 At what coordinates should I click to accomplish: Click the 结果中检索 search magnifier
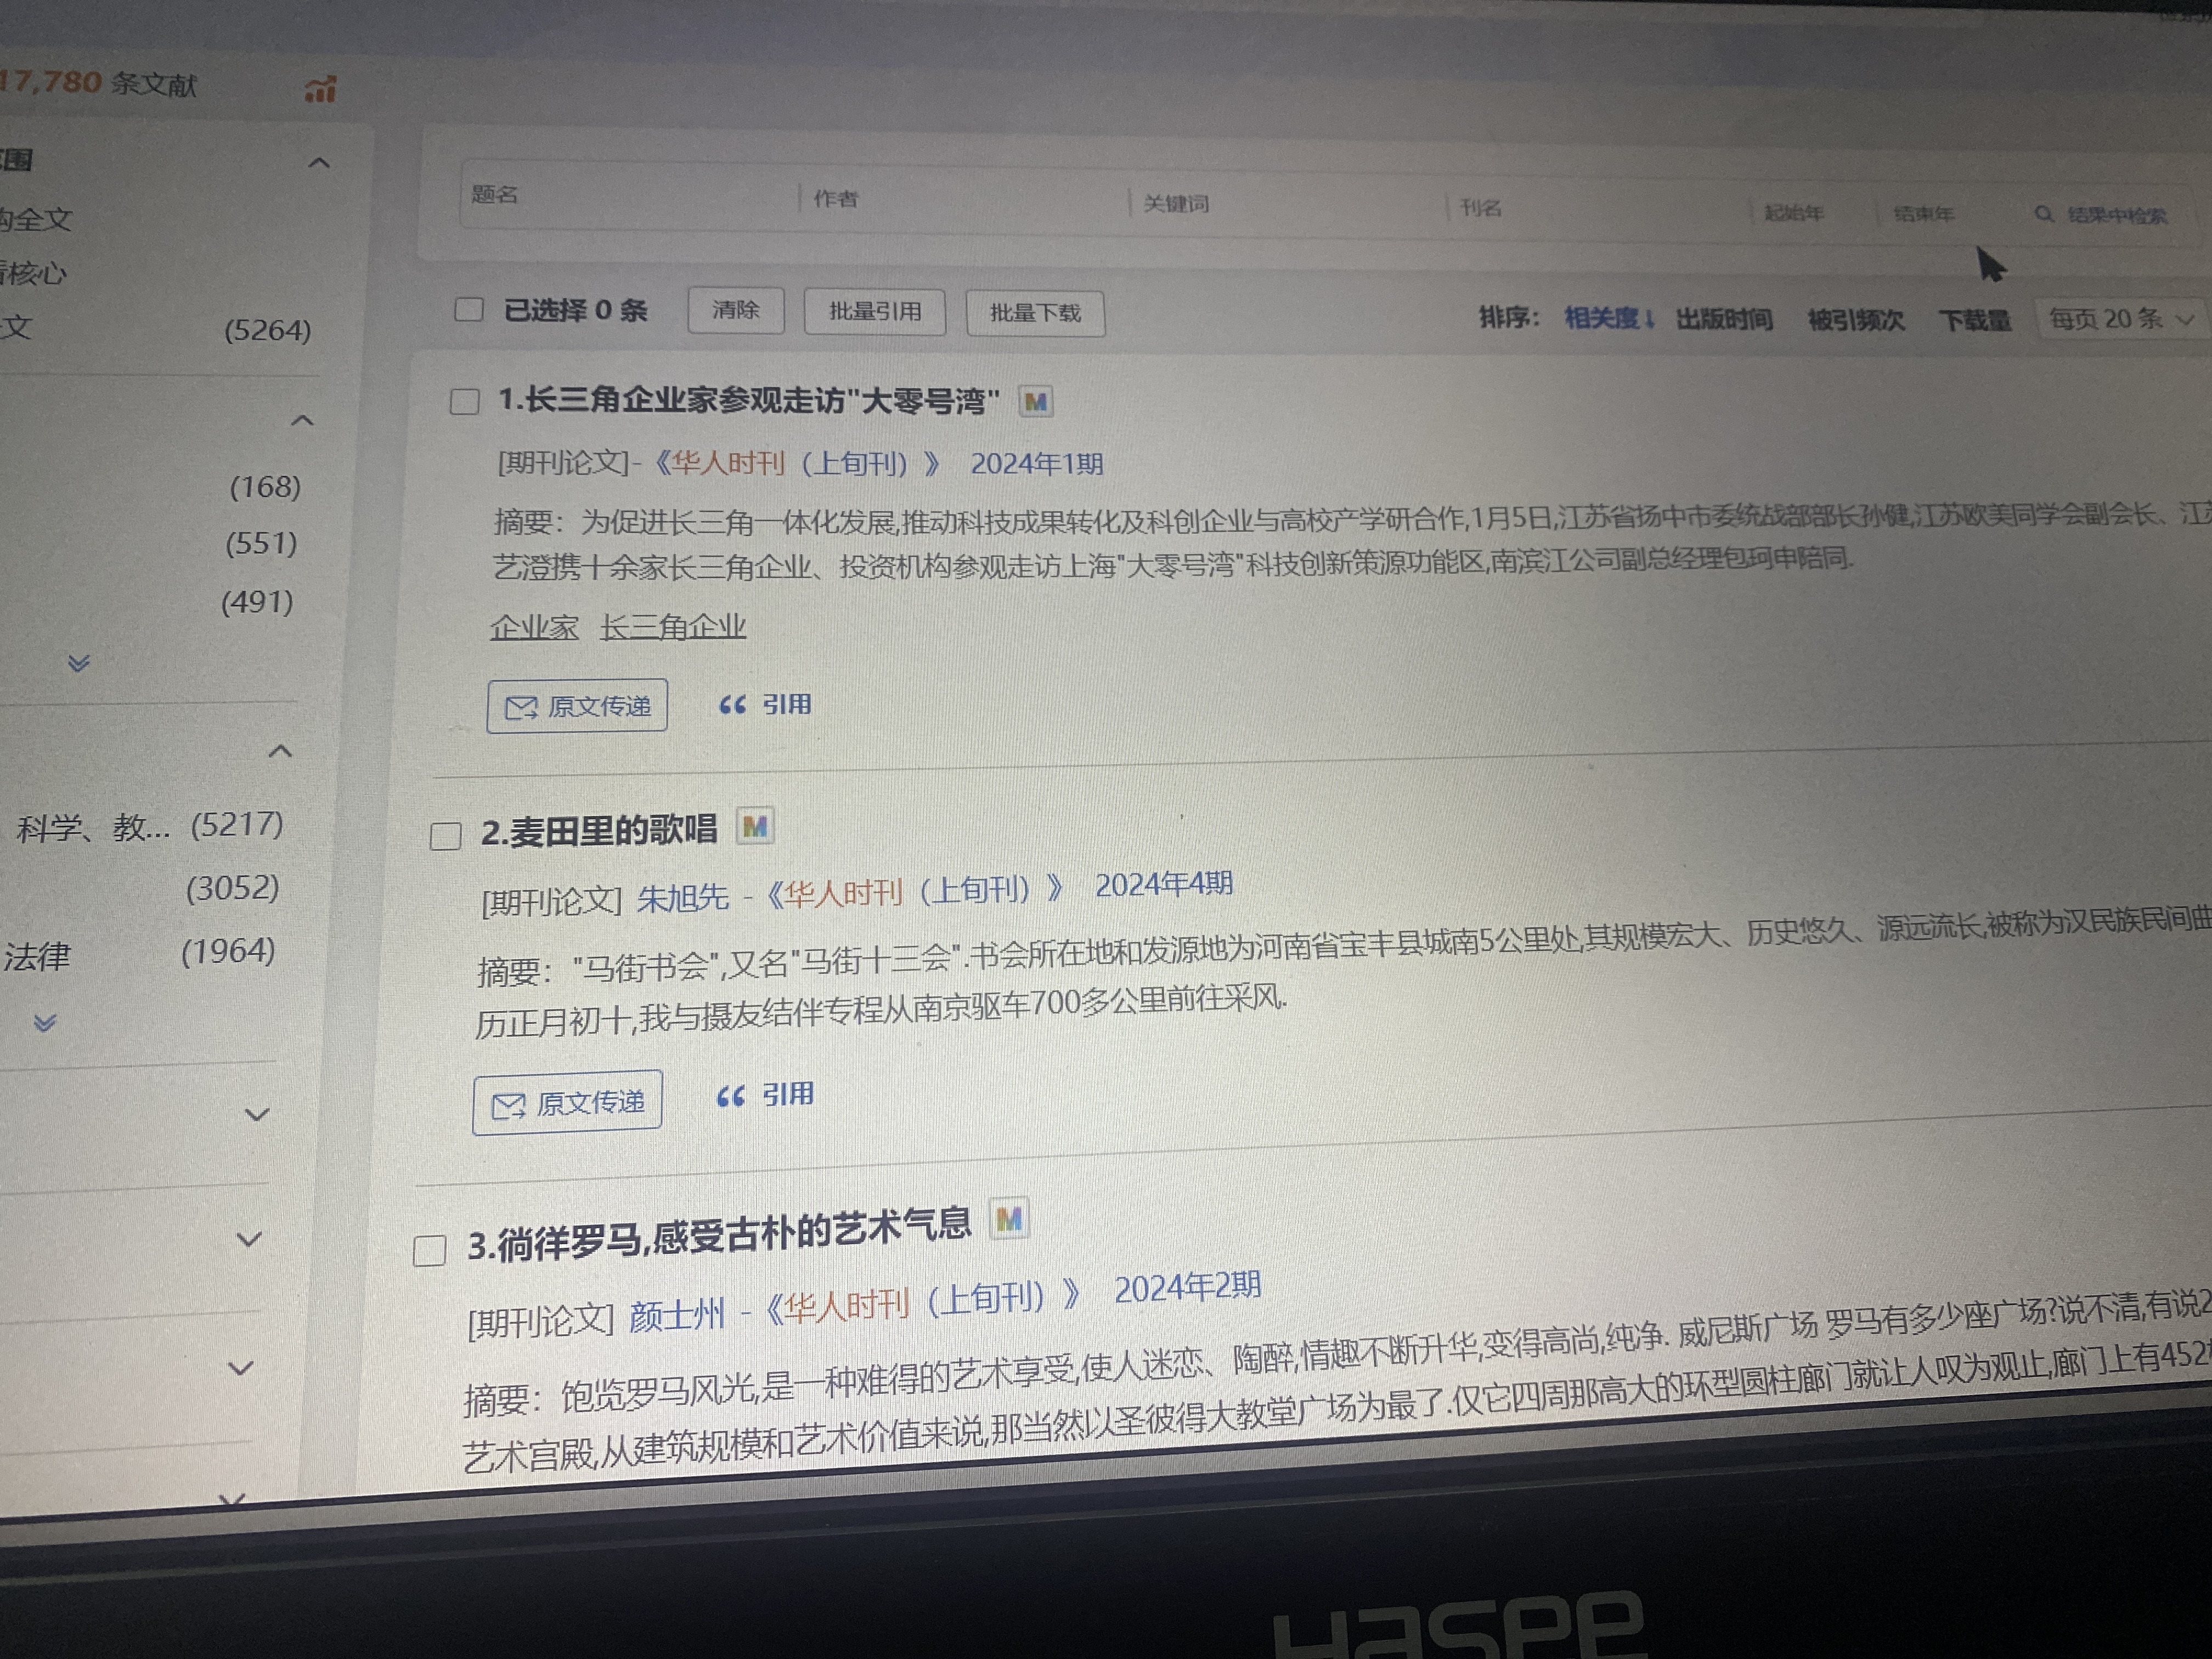coord(2044,214)
